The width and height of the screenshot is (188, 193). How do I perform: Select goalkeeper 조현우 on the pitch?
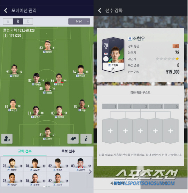[47, 134]
